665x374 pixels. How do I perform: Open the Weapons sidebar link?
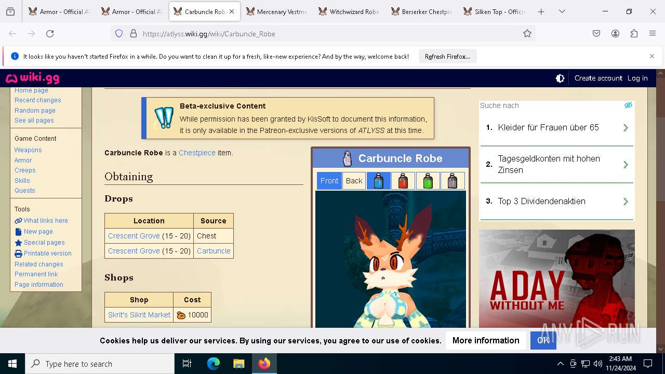coord(28,150)
